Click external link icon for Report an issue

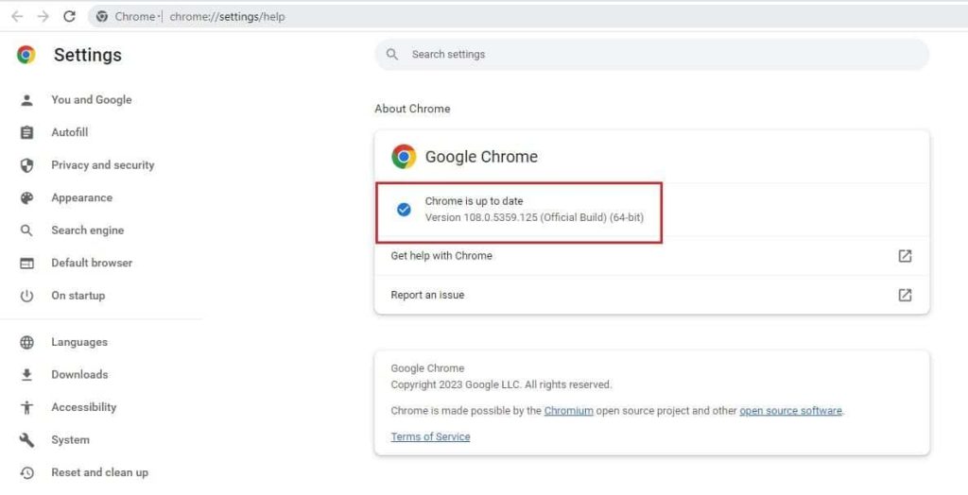905,295
